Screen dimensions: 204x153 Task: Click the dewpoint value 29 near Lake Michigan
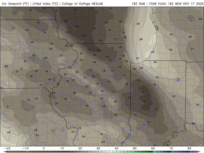click(x=153, y=52)
